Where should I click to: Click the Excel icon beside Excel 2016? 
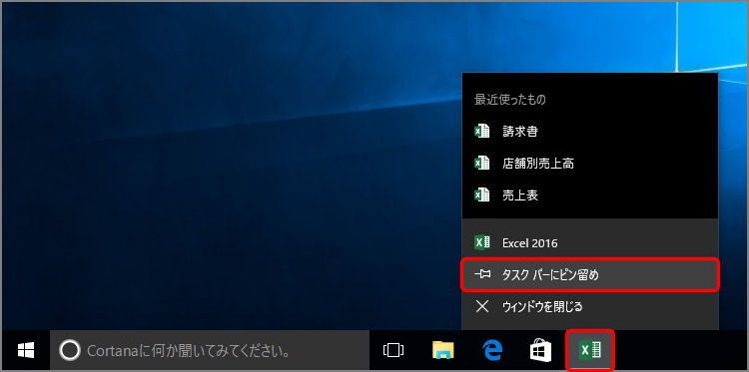click(x=482, y=242)
